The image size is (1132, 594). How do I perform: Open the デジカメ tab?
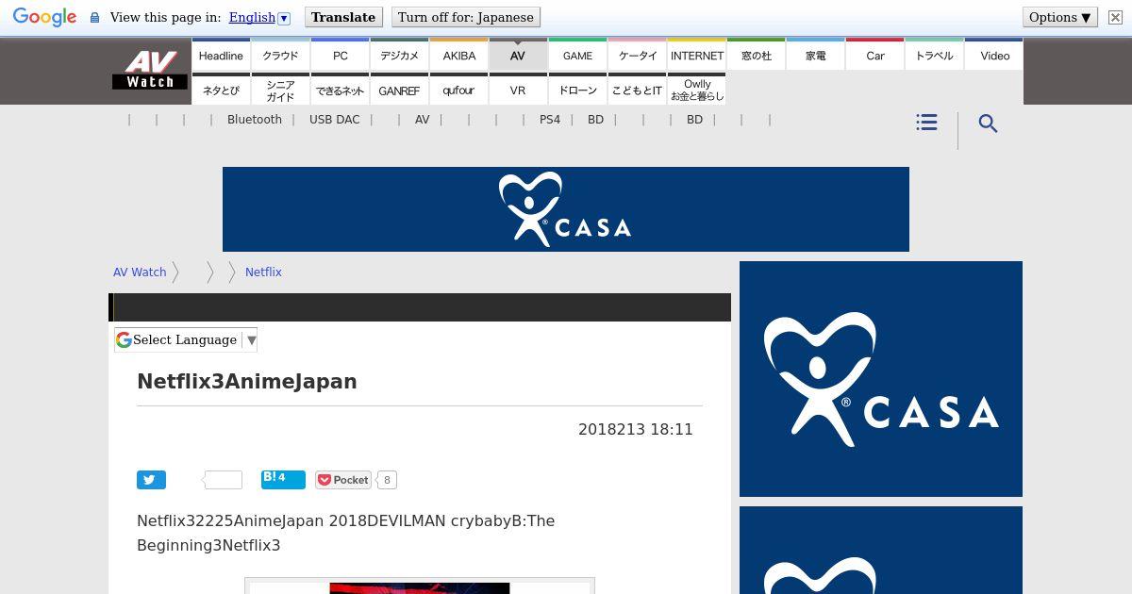pyautogui.click(x=399, y=56)
